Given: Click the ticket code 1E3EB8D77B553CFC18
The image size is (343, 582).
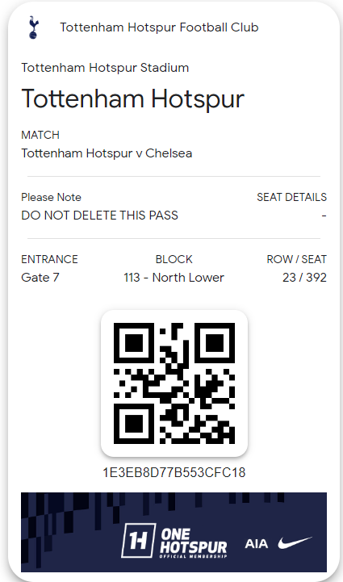Looking at the screenshot, I should tap(174, 472).
